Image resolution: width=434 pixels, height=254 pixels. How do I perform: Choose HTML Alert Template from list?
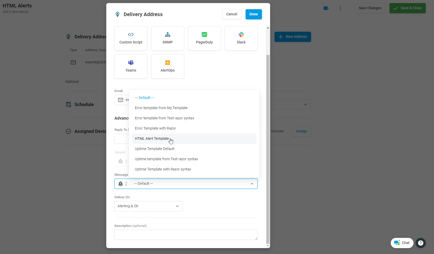coord(152,138)
